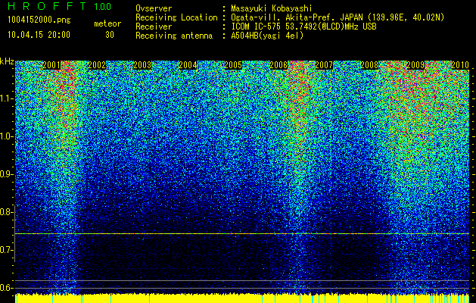476x303 pixels.
Task: Click the 1.0 frequency axis label
Action: pyautogui.click(x=7, y=136)
